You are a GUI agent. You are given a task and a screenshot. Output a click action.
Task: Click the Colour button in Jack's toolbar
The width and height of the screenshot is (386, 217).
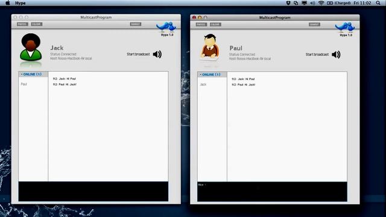click(37, 24)
